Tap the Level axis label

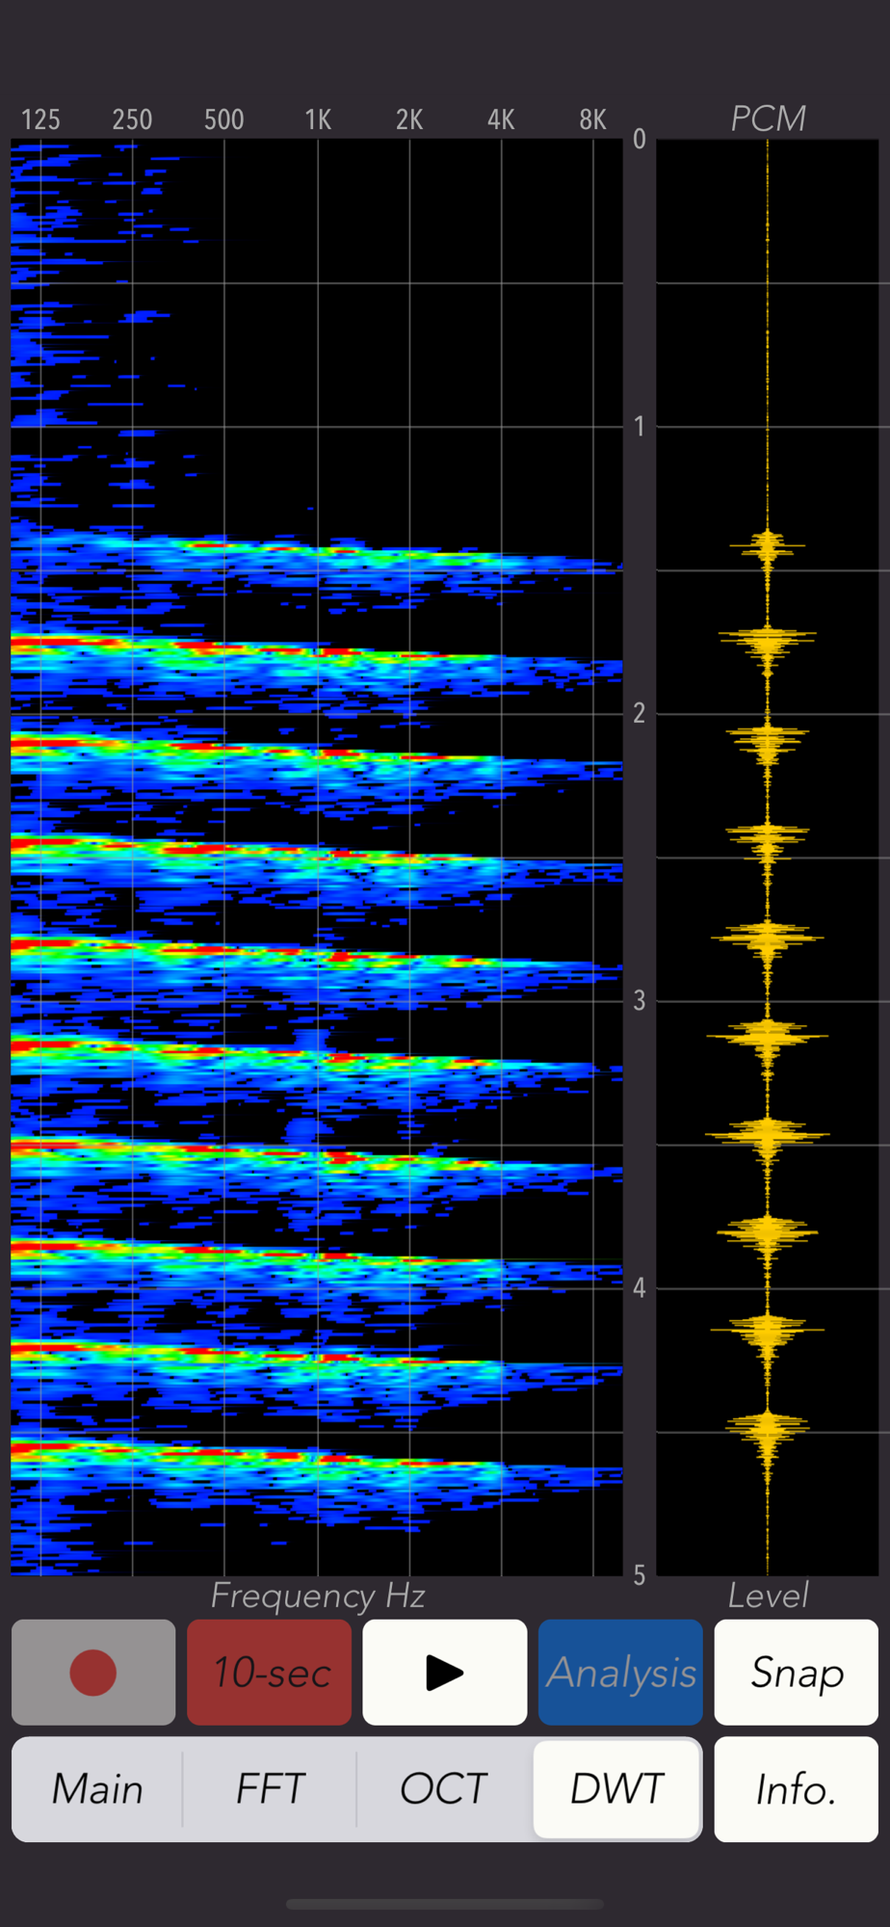coord(768,1596)
